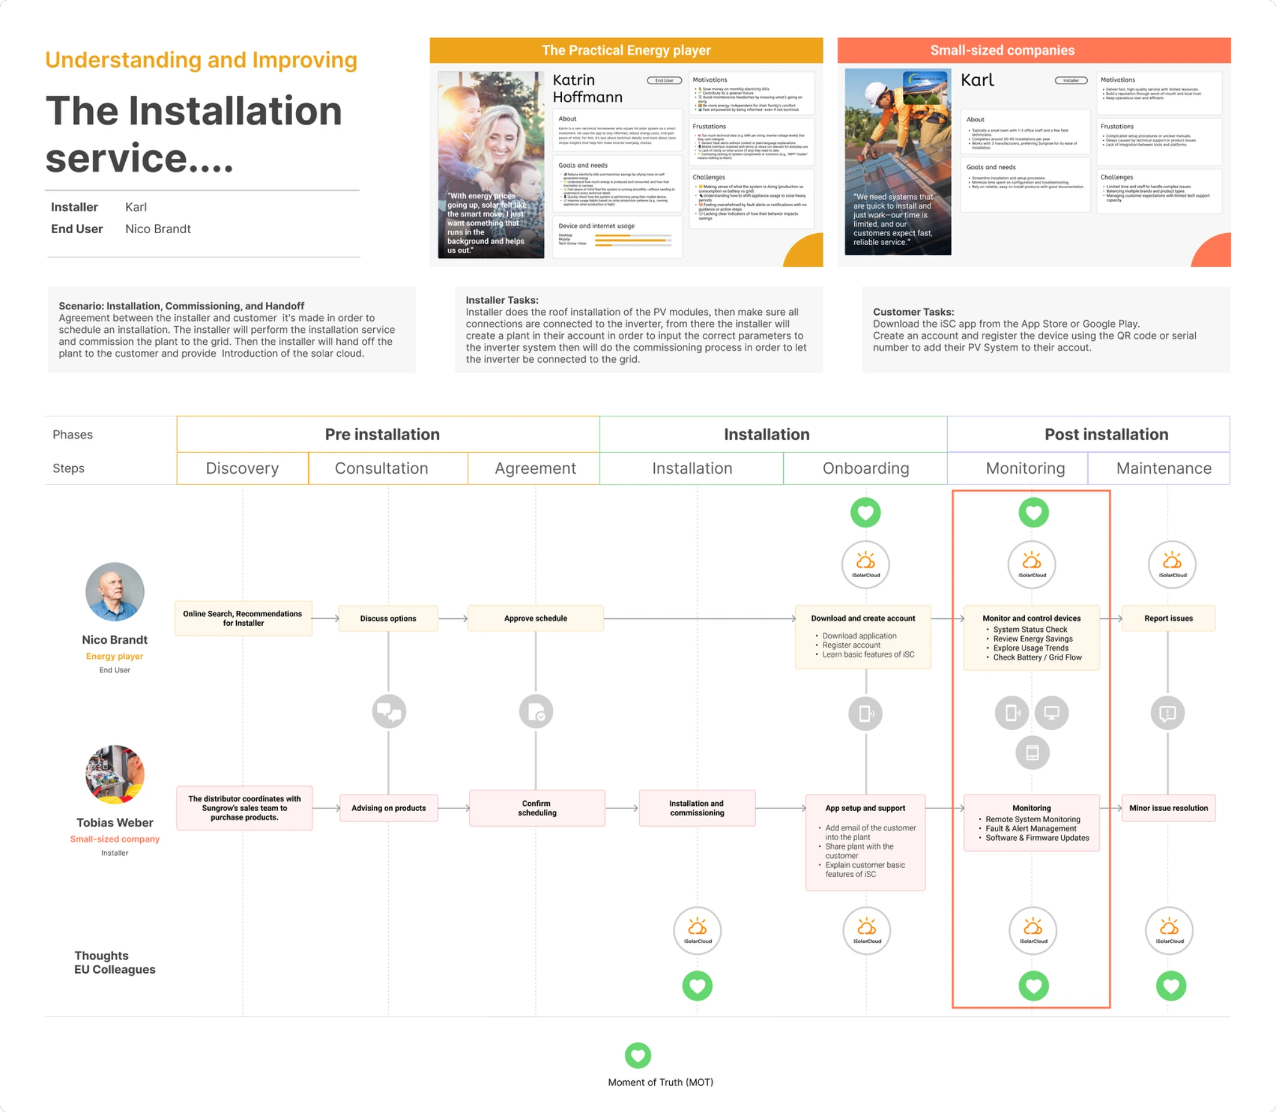Click the Thoughts-row green heart in Monitoring column
Image resolution: width=1276 pixels, height=1112 pixels.
tap(1034, 986)
